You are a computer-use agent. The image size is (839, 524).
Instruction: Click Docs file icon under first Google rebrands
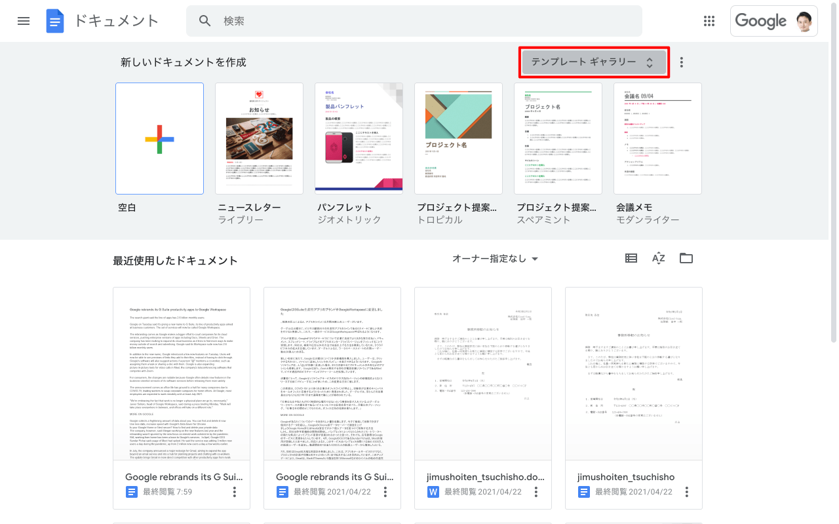(x=131, y=492)
